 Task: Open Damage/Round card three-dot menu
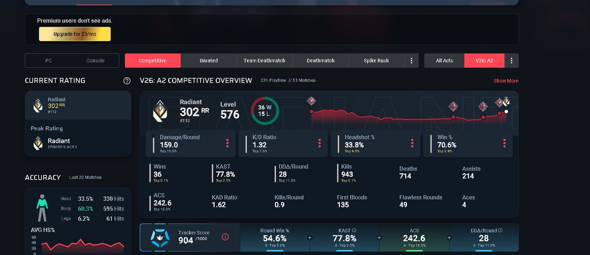tap(227, 143)
